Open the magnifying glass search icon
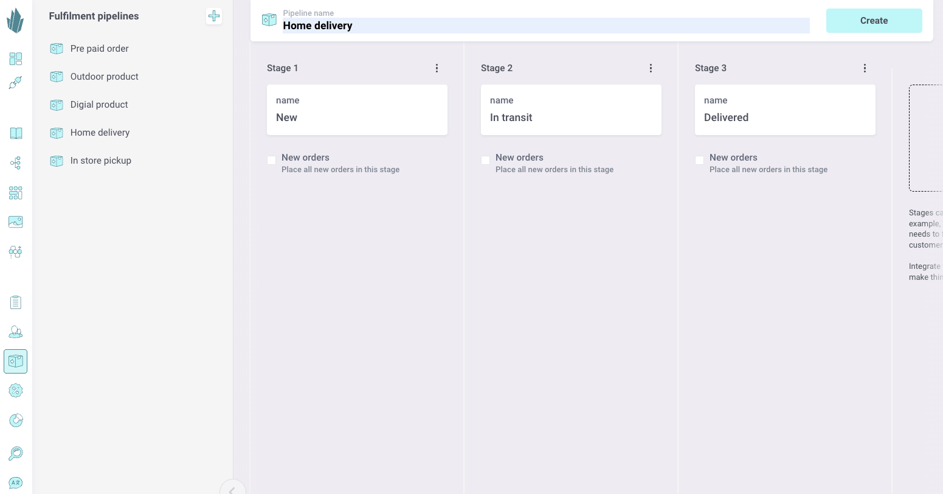 pyautogui.click(x=16, y=453)
